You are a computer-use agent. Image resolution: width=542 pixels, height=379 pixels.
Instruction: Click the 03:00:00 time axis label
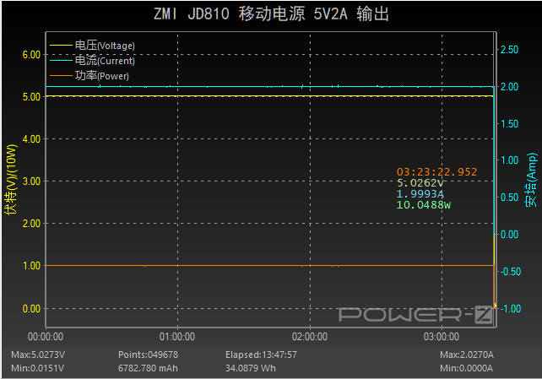pyautogui.click(x=442, y=337)
